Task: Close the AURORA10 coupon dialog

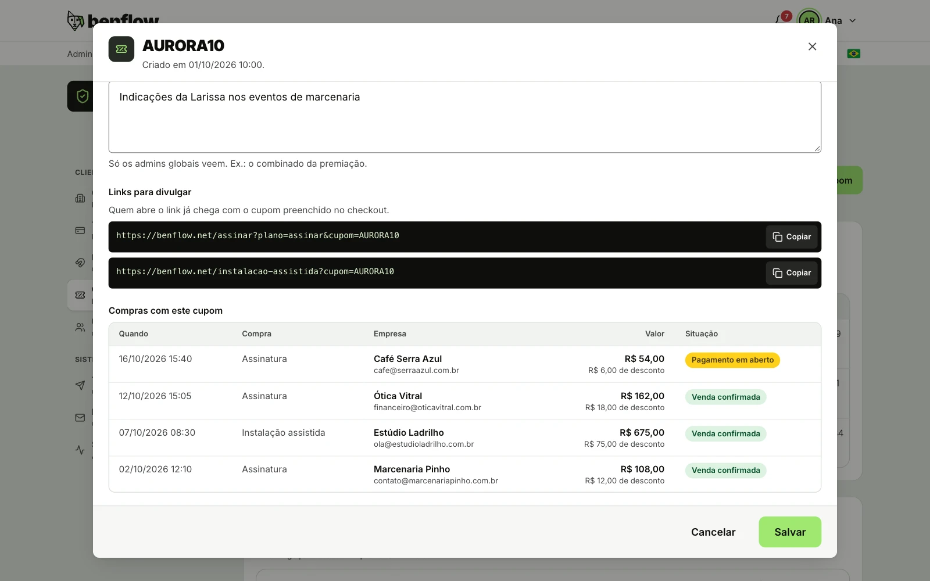Action: click(812, 46)
